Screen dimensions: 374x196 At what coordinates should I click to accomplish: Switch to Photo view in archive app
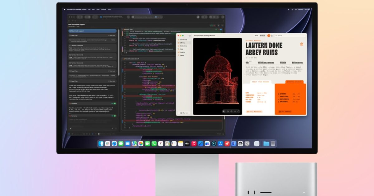click(x=257, y=35)
